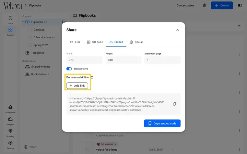The width and height of the screenshot is (247, 154).
Task: Click the gift icon in header
Action: coord(204,5)
